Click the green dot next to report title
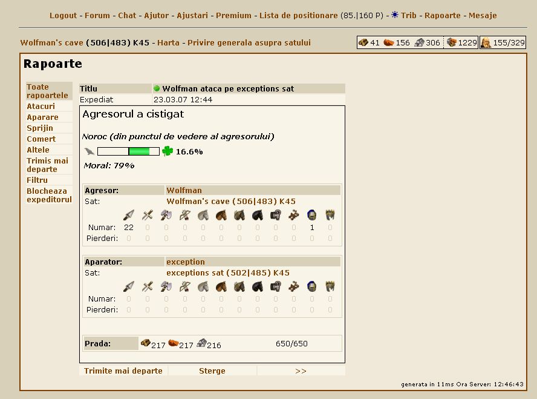 click(x=157, y=88)
